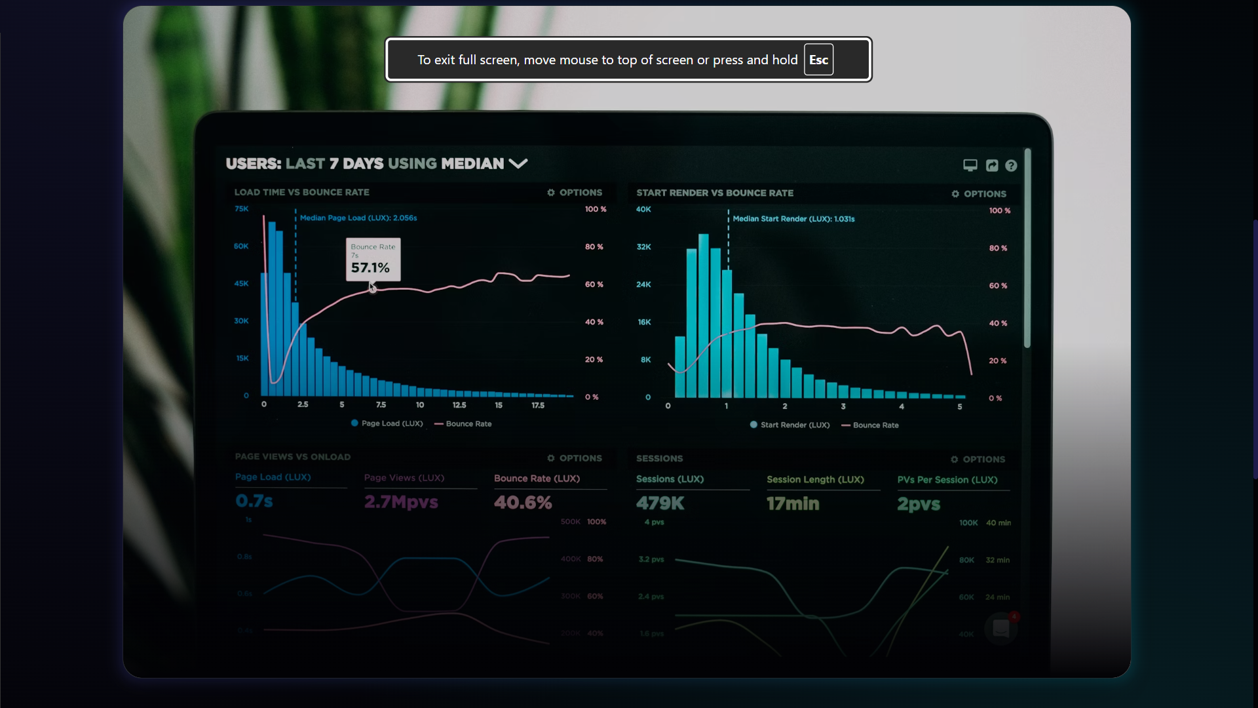
Task: Click gear icon for Start Render chart
Action: [x=955, y=194]
